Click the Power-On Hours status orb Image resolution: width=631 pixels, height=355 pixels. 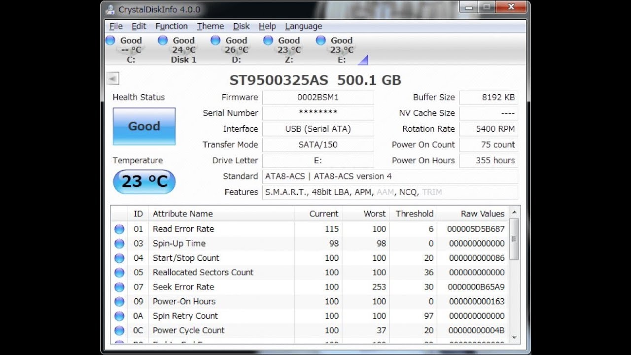pyautogui.click(x=119, y=301)
